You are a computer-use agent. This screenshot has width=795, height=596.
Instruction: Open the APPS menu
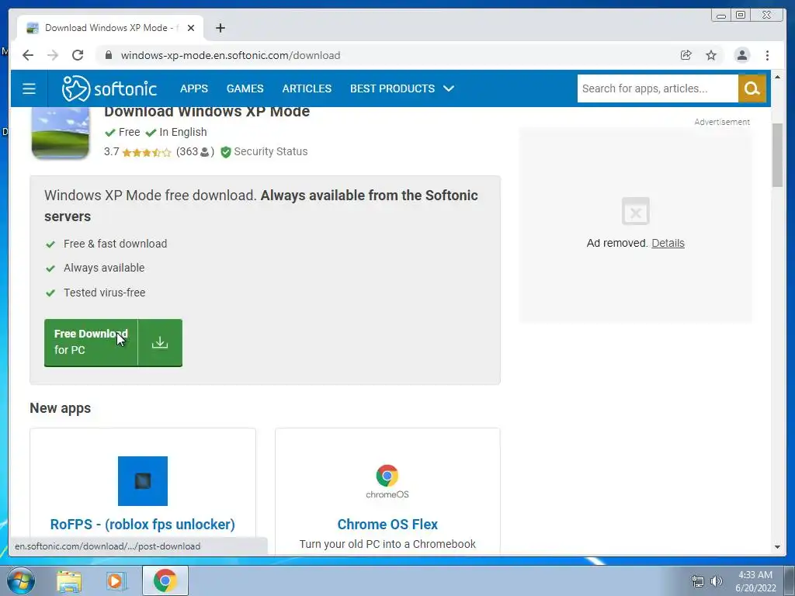193,88
